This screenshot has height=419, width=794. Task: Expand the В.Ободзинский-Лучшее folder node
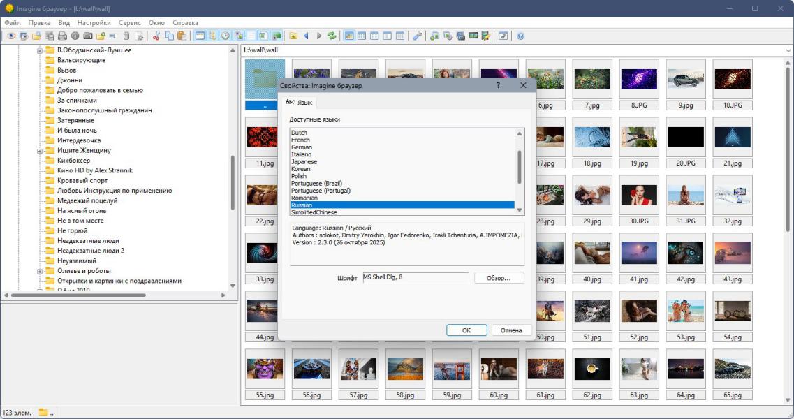41,50
